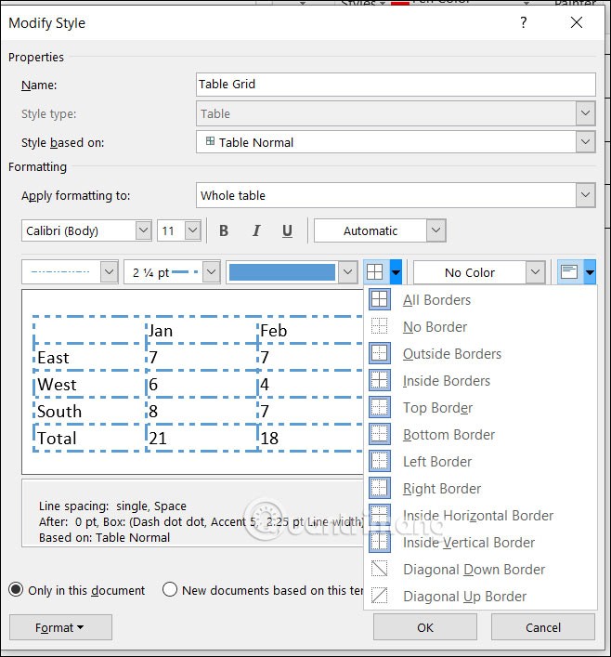Open the Format button menu
Image resolution: width=611 pixels, height=657 pixels.
[60, 627]
